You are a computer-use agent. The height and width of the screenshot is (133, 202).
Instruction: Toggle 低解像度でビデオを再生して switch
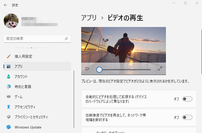coord(187,117)
